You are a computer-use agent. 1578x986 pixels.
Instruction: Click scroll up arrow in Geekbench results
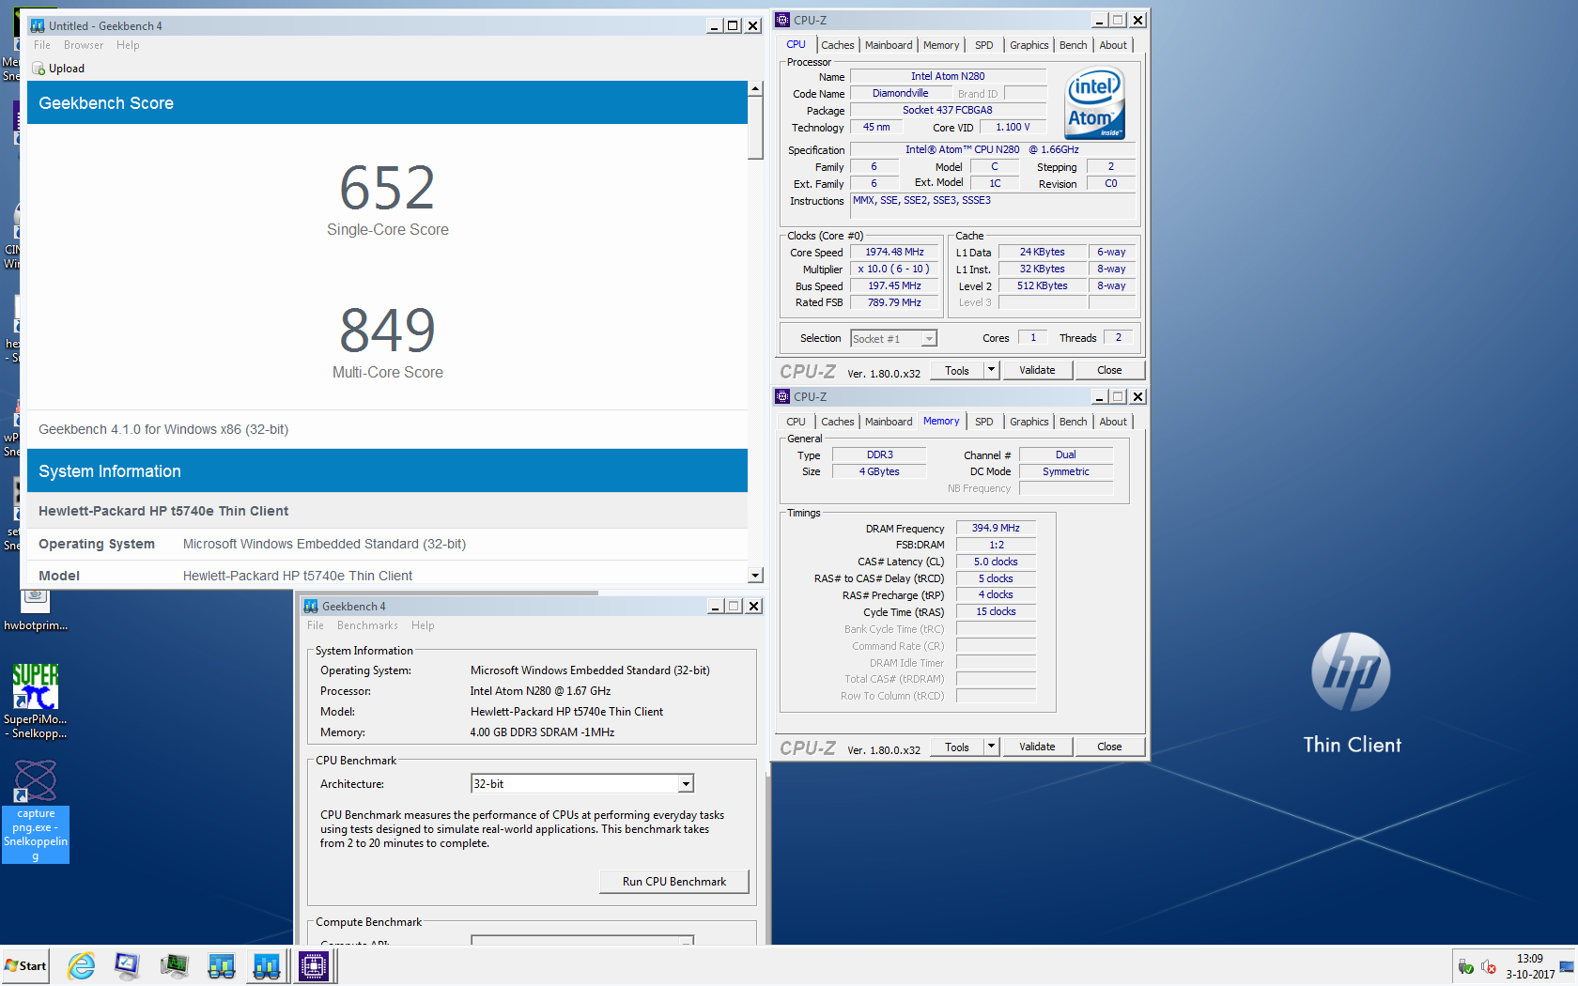coord(755,88)
